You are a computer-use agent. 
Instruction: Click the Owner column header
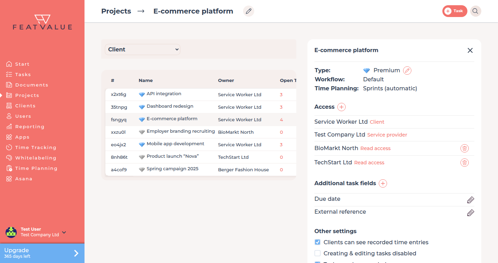point(226,80)
